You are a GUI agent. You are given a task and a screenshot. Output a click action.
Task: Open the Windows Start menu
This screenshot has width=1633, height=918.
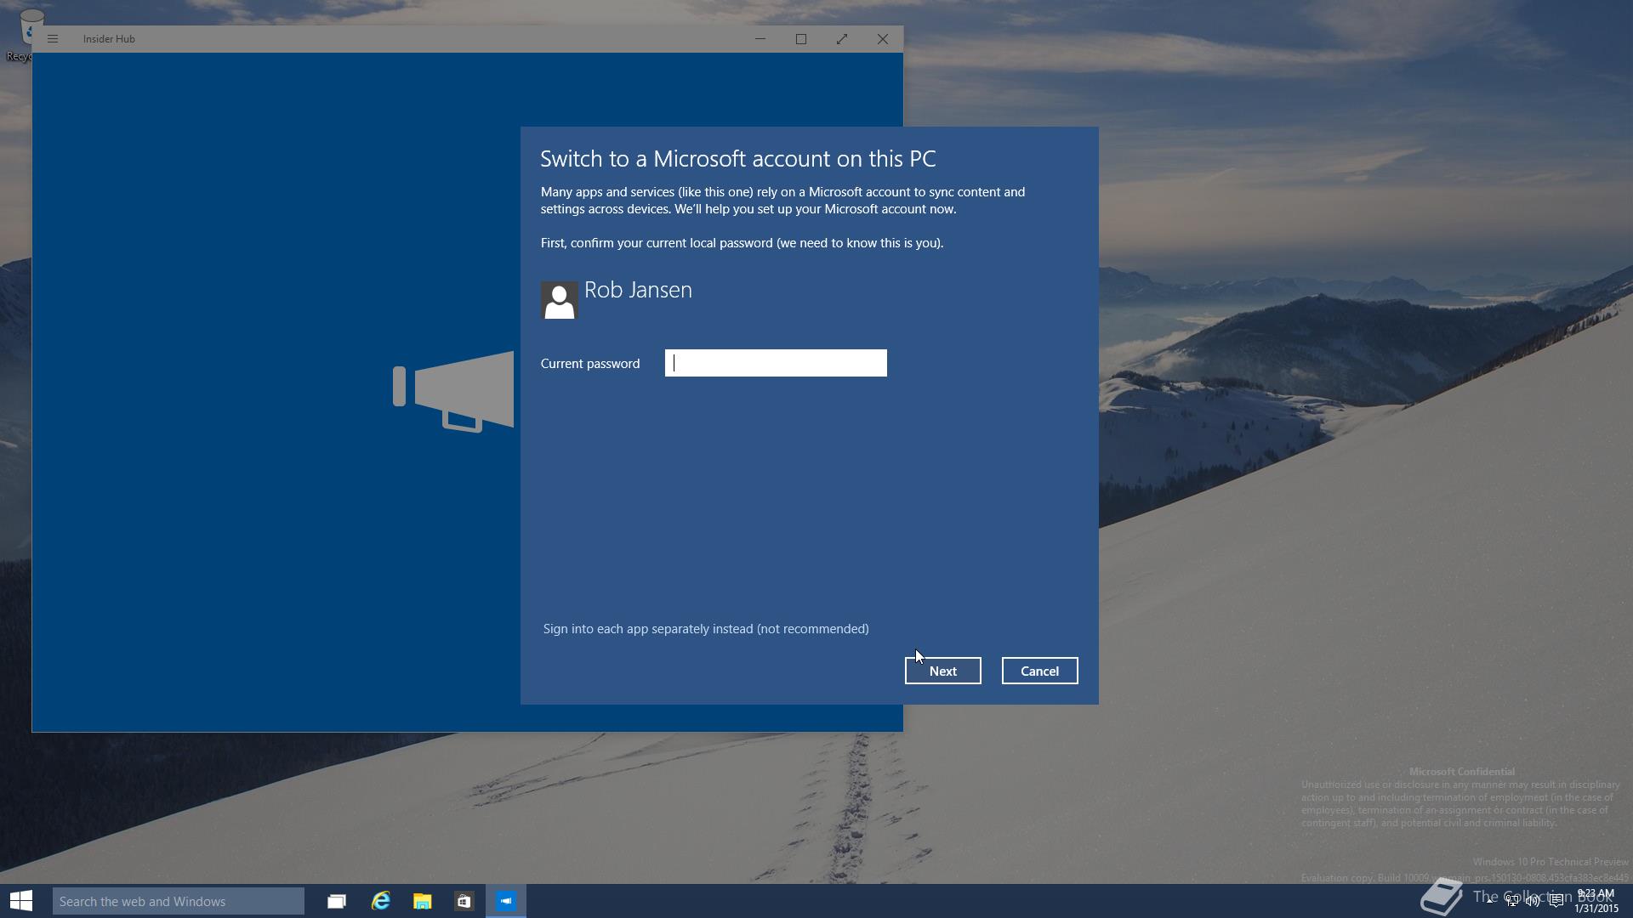coord(21,901)
